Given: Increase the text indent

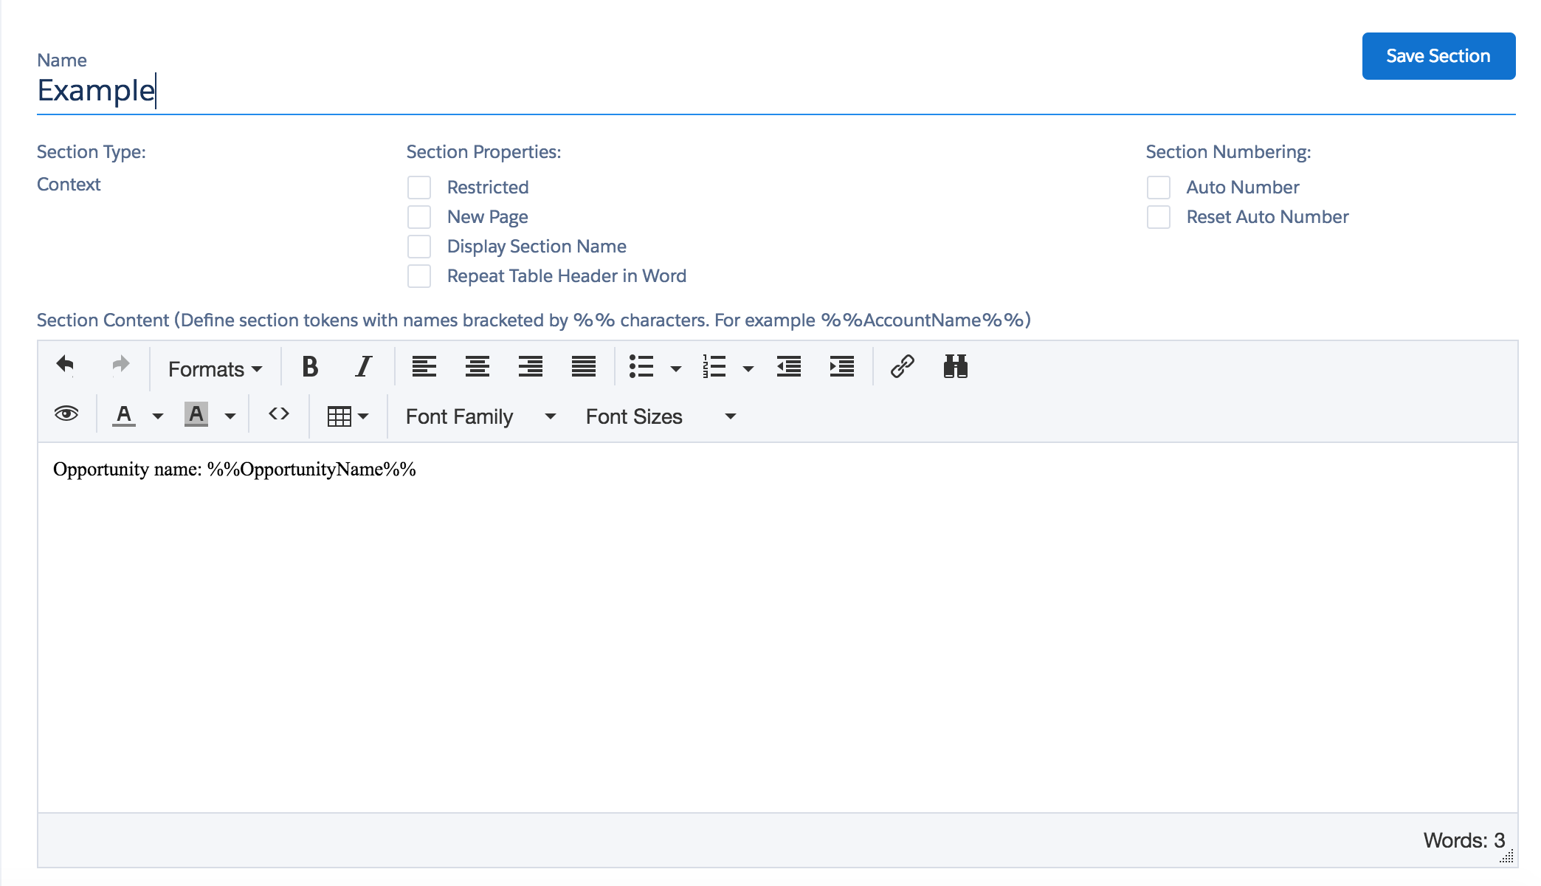Looking at the screenshot, I should pyautogui.click(x=841, y=367).
